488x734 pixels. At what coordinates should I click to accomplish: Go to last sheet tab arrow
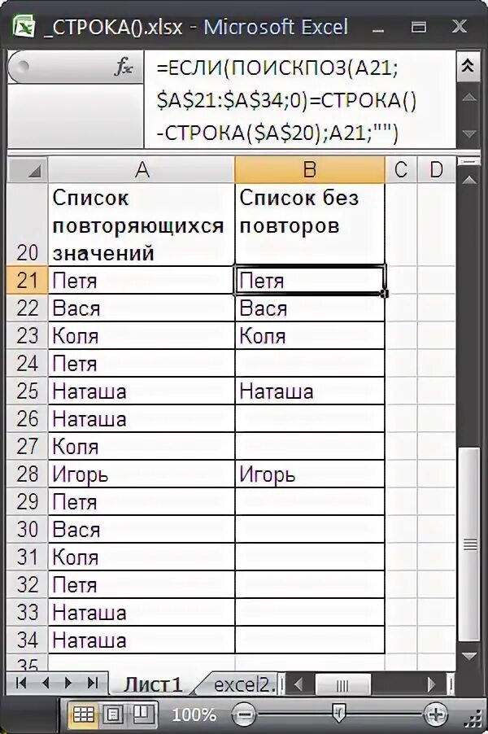pos(93,683)
